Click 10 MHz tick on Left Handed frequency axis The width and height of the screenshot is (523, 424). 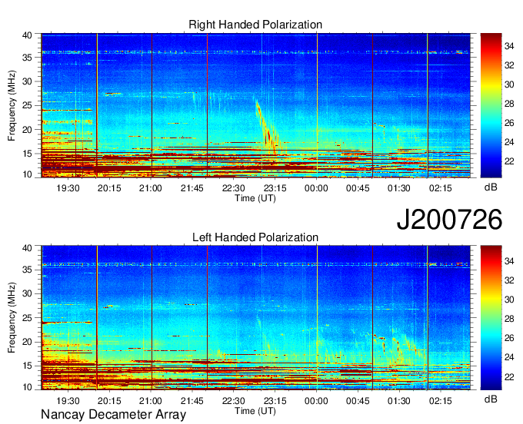[x=27, y=387]
